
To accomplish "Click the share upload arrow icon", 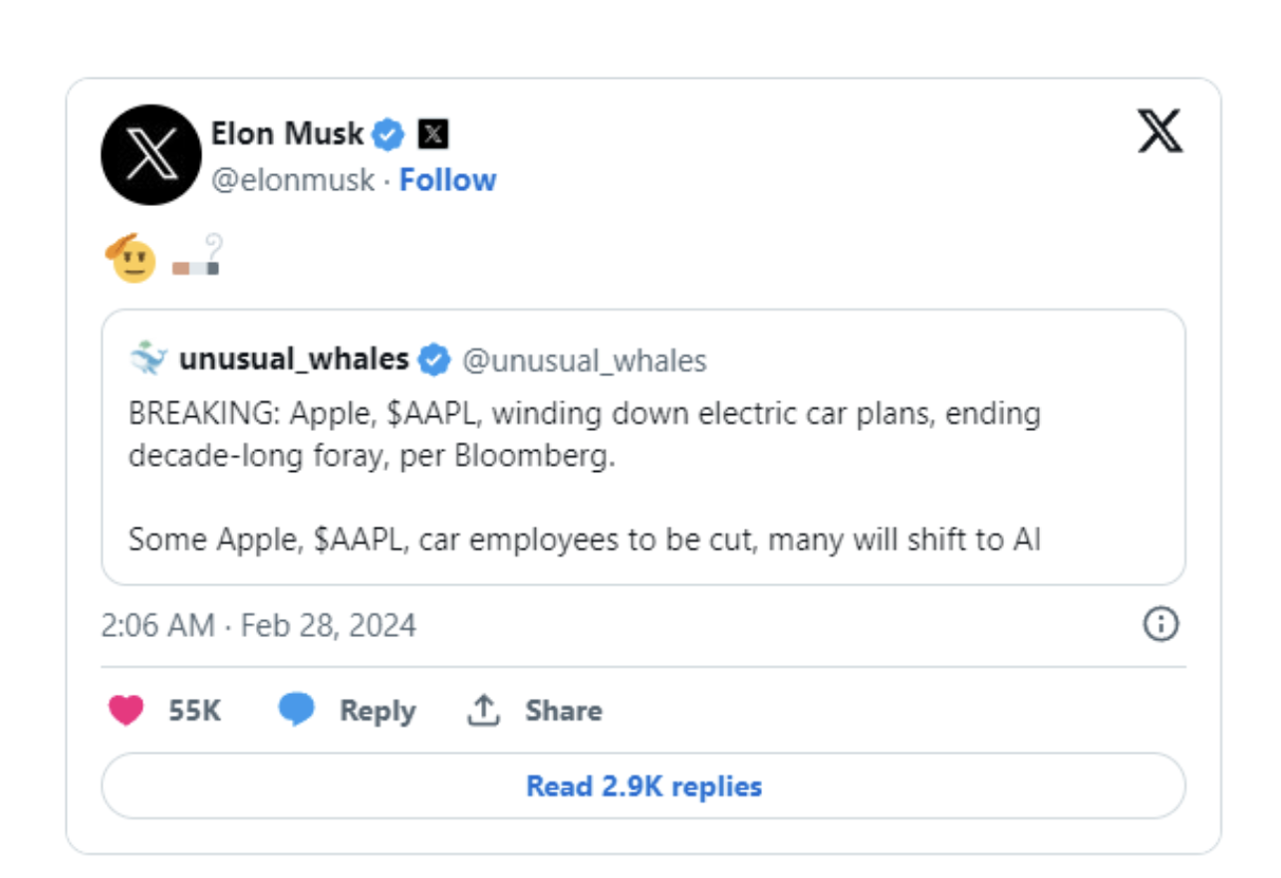I will click(x=483, y=710).
